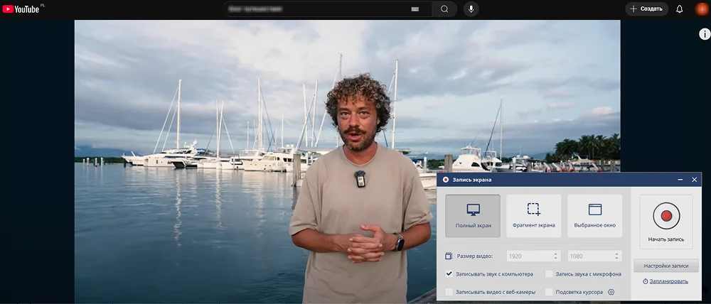Enable Записывать видео с веб-камеры checkbox
Image resolution: width=711 pixels, height=304 pixels.
[x=449, y=292]
